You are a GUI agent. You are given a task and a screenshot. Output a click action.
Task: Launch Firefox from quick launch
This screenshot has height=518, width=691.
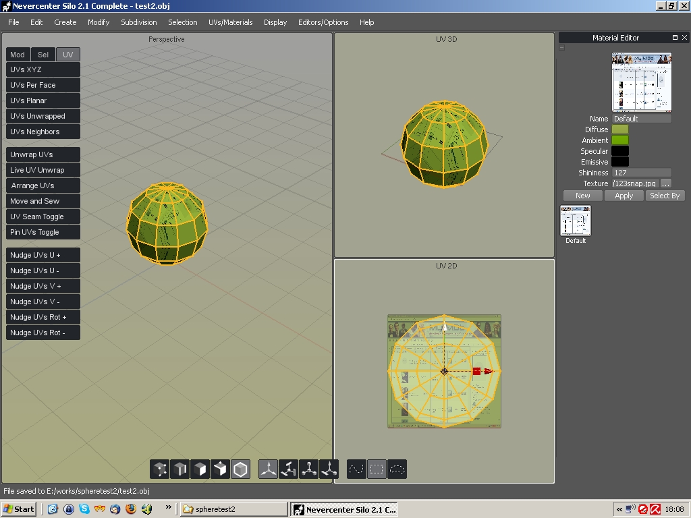coord(131,509)
